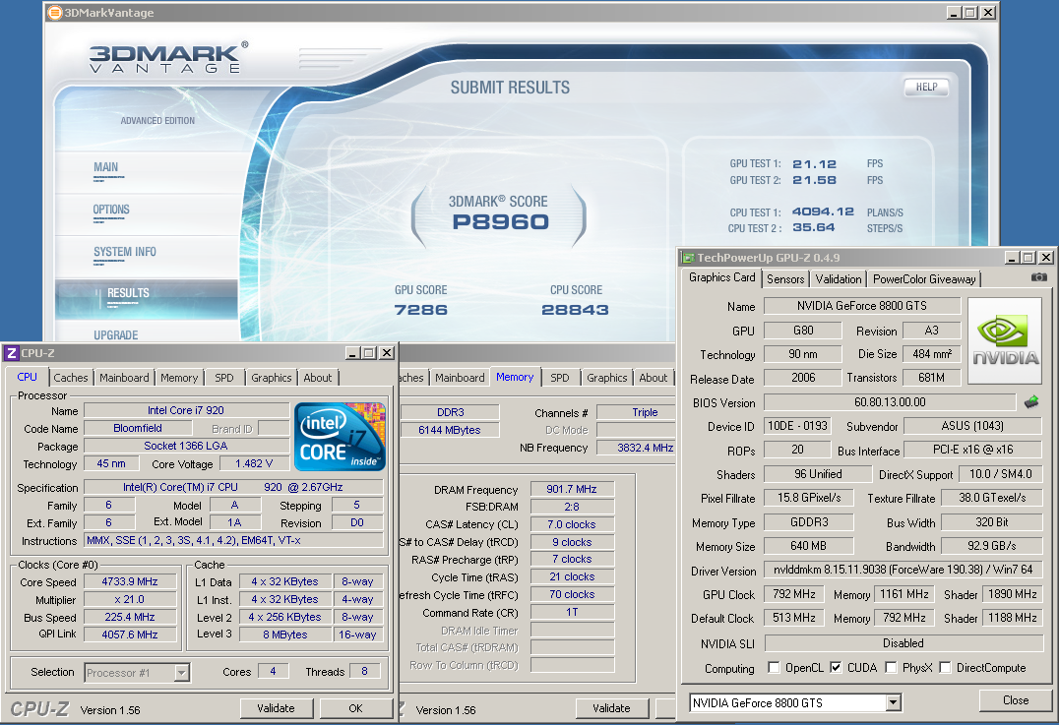Open OPTIONS section in 3DMark sidebar
The height and width of the screenshot is (725, 1059).
(111, 210)
